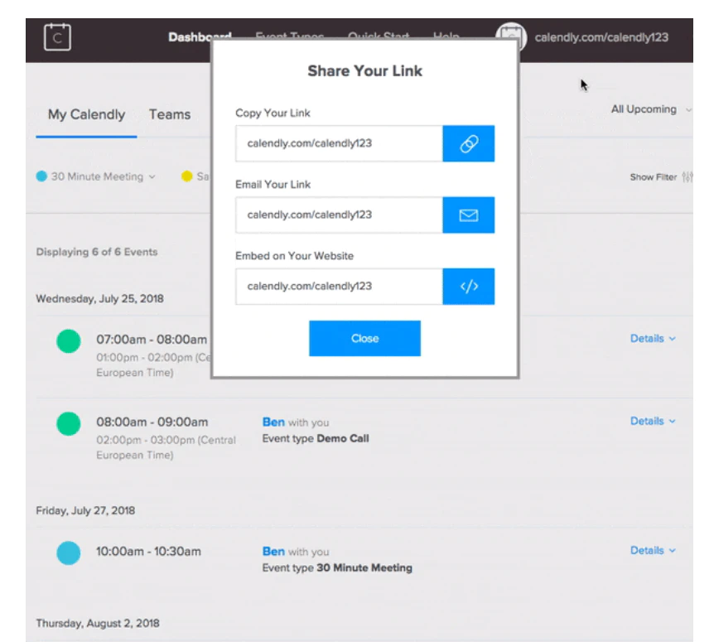The width and height of the screenshot is (714, 642).
Task: Open the Details chevron on Friday's event
Action: [x=672, y=550]
